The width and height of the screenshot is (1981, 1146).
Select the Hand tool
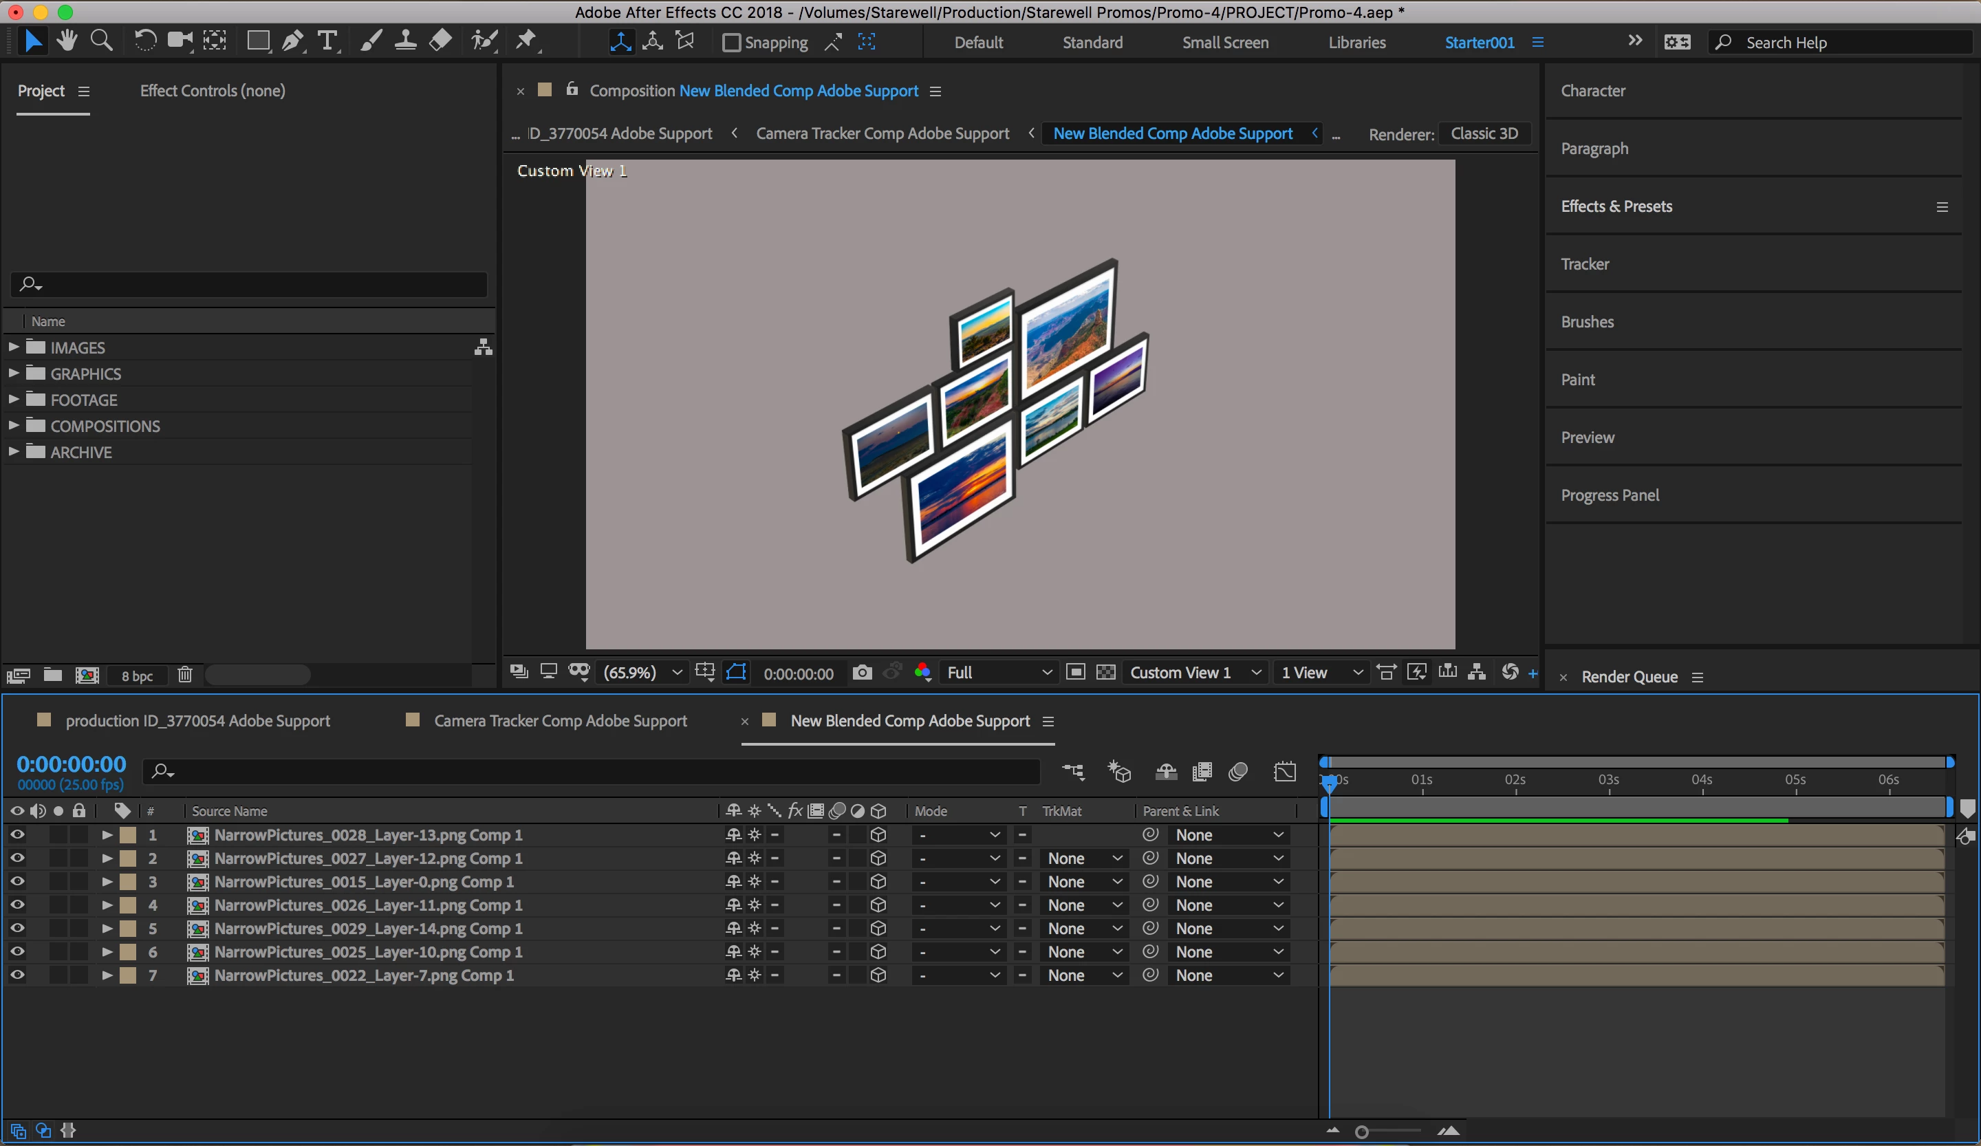67,41
